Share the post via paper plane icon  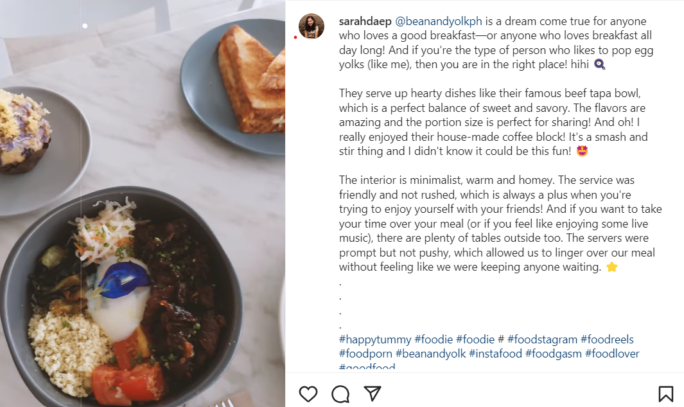pos(373,393)
